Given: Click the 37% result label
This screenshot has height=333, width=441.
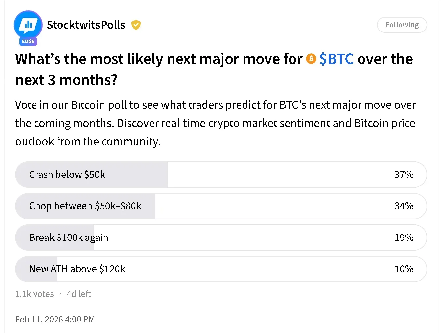Looking at the screenshot, I should click(x=404, y=175).
